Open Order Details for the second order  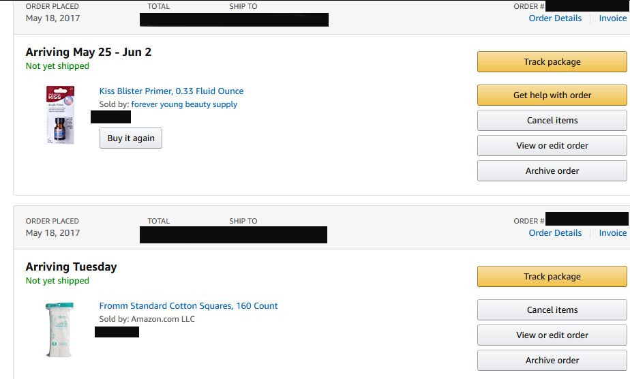point(555,233)
